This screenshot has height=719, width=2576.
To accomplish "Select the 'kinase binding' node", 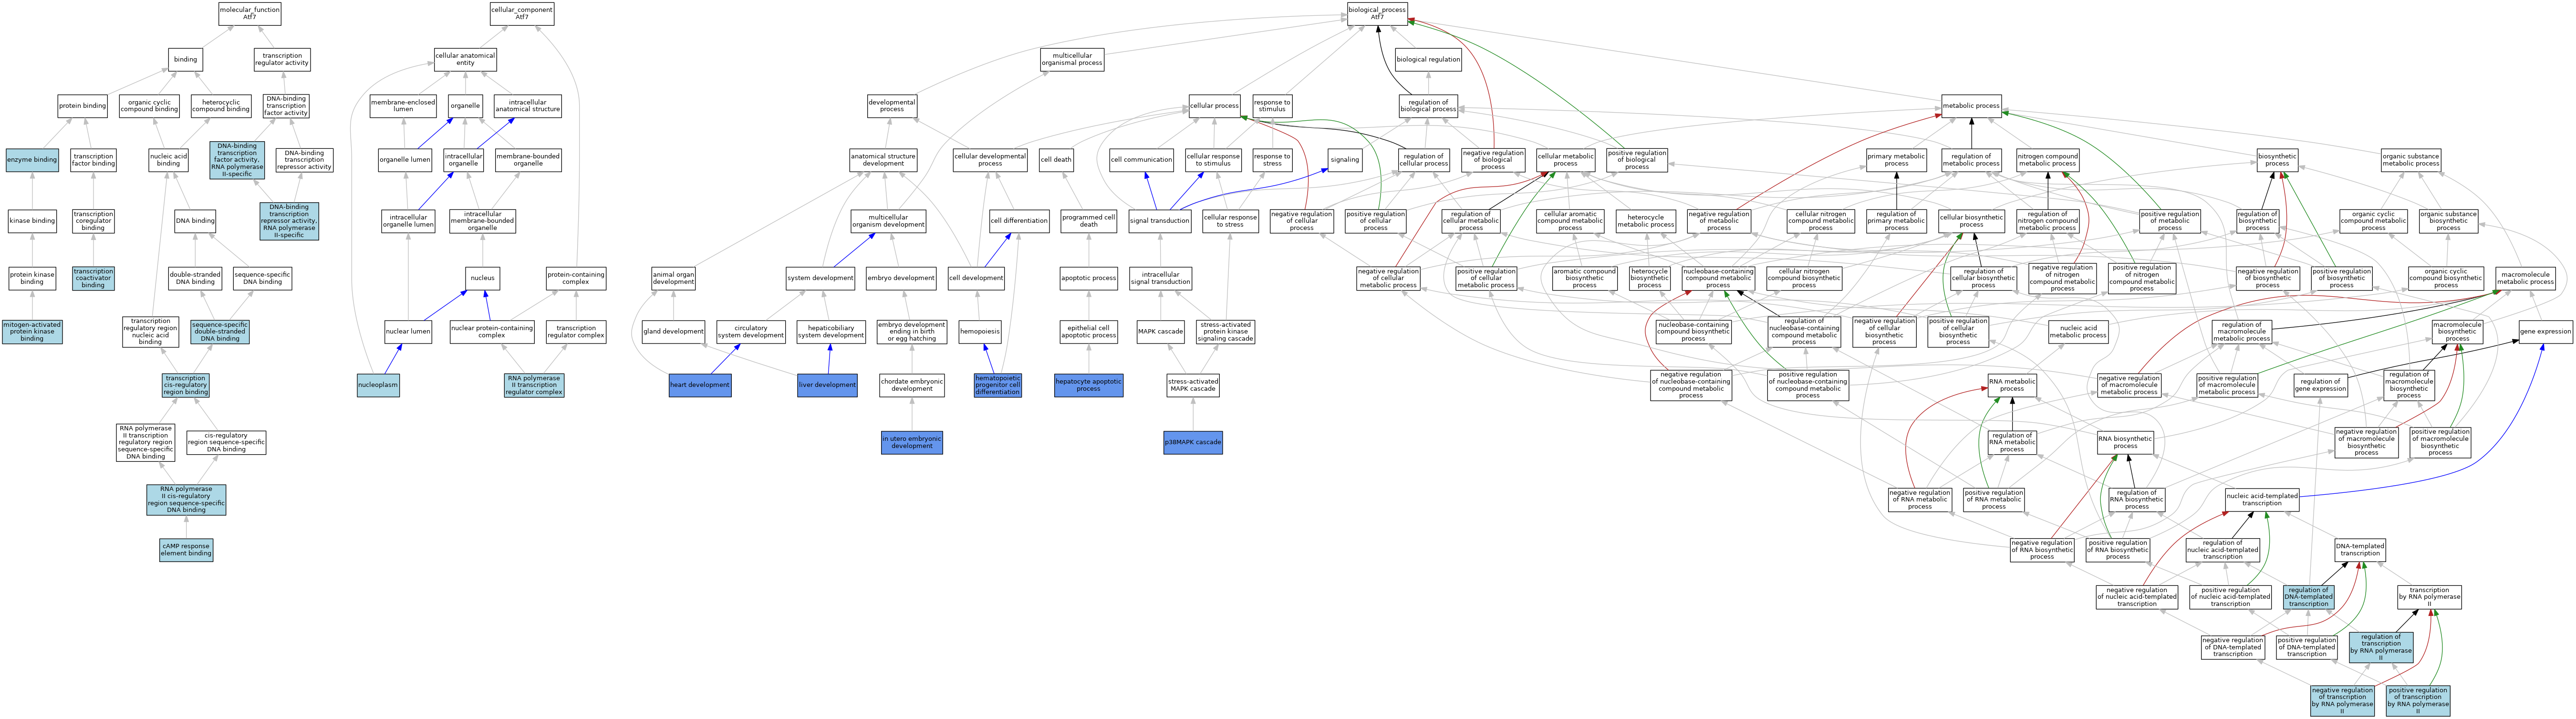I will [32, 221].
